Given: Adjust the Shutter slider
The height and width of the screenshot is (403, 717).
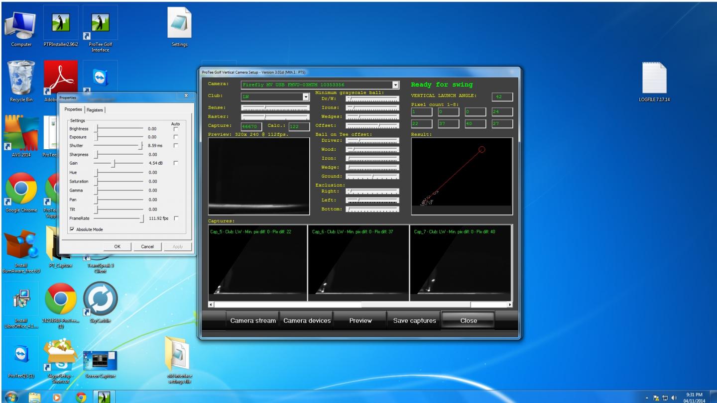Looking at the screenshot, I should click(x=119, y=145).
